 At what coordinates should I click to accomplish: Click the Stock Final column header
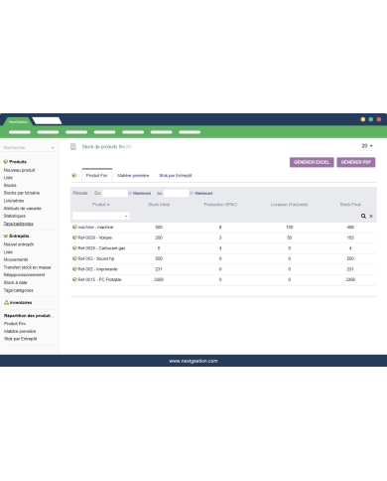(350, 205)
